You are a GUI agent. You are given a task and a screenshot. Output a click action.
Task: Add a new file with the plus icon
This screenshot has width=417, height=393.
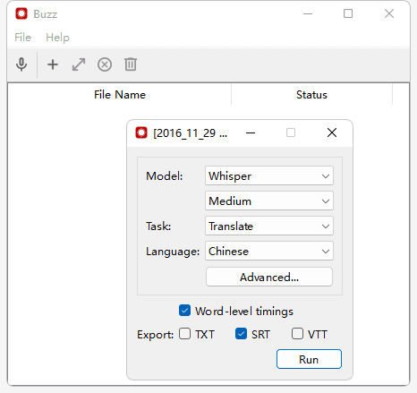pos(53,64)
